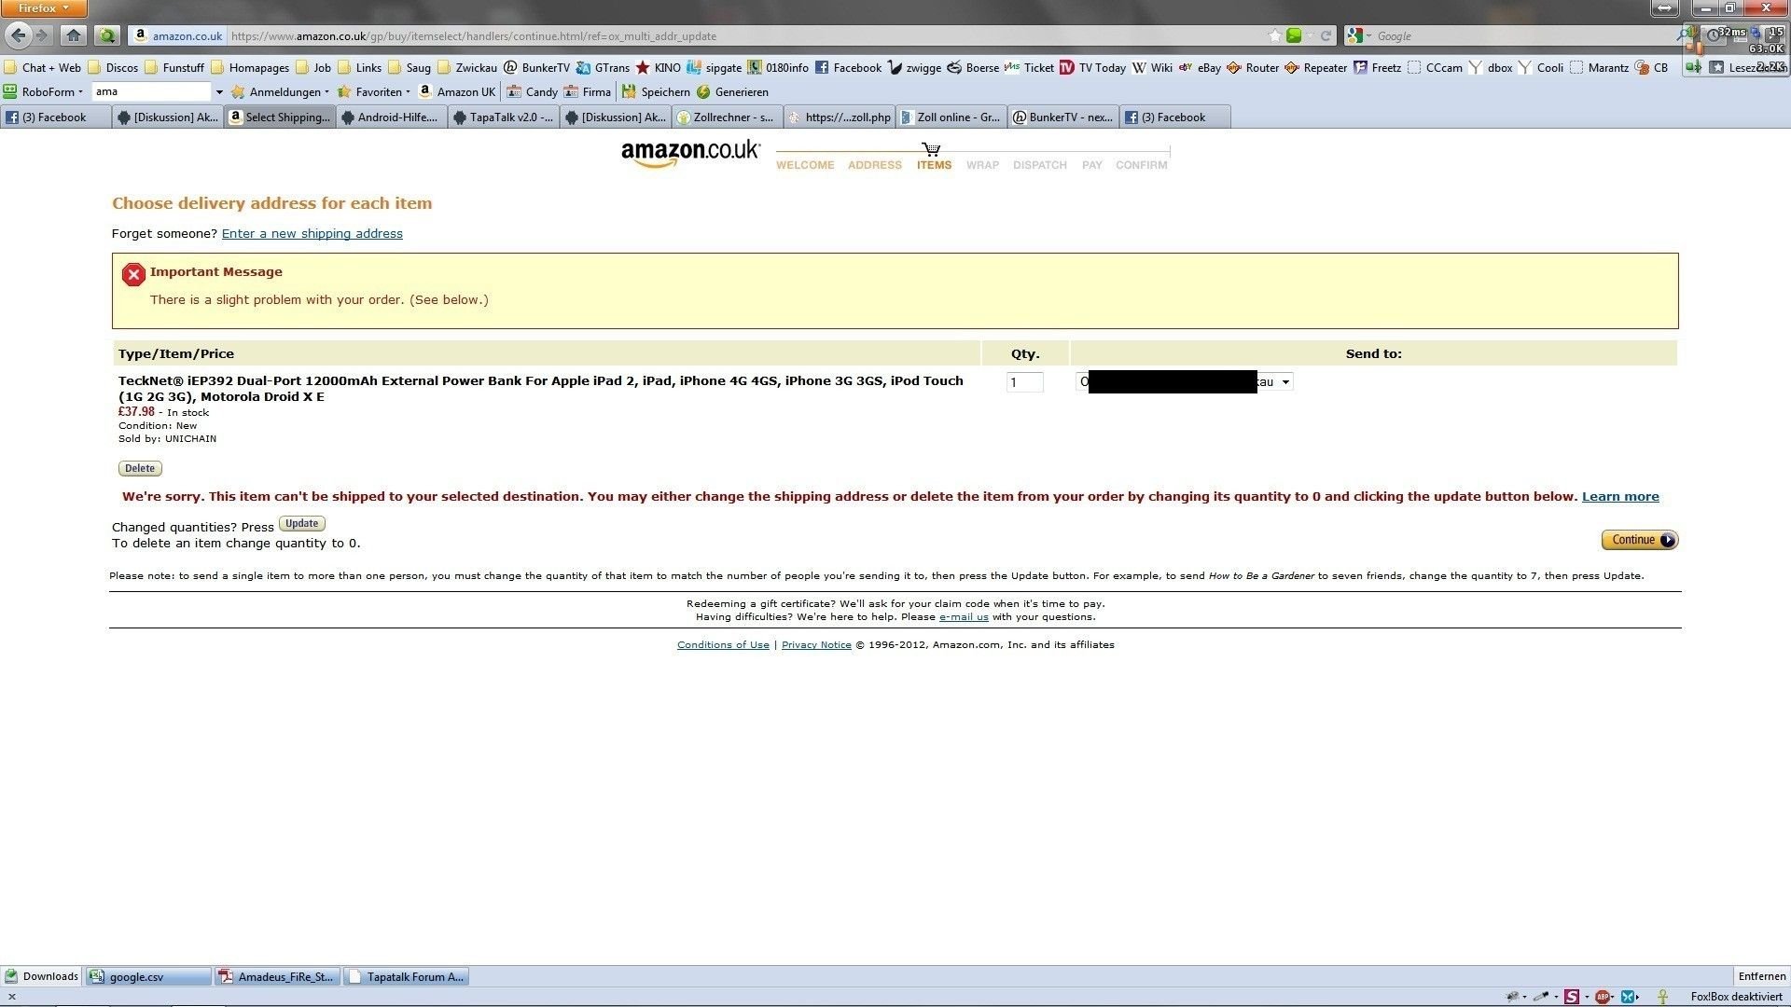This screenshot has height=1007, width=1791.
Task: Click the Update quantities button
Action: [301, 523]
